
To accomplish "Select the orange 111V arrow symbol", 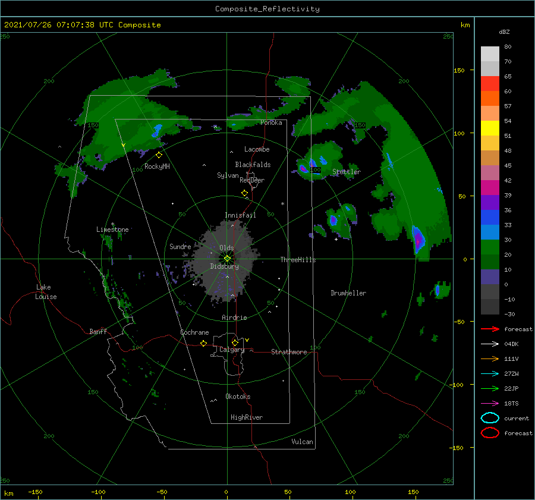I will pos(490,359).
